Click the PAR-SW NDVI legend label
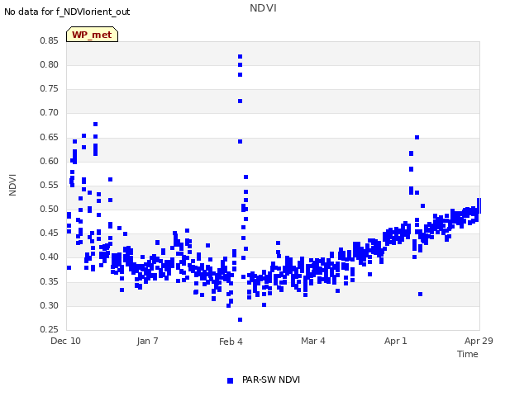Viewport: 529px width, 396px height. point(271,379)
